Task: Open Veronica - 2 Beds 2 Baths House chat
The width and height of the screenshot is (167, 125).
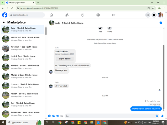Action: click(22, 39)
